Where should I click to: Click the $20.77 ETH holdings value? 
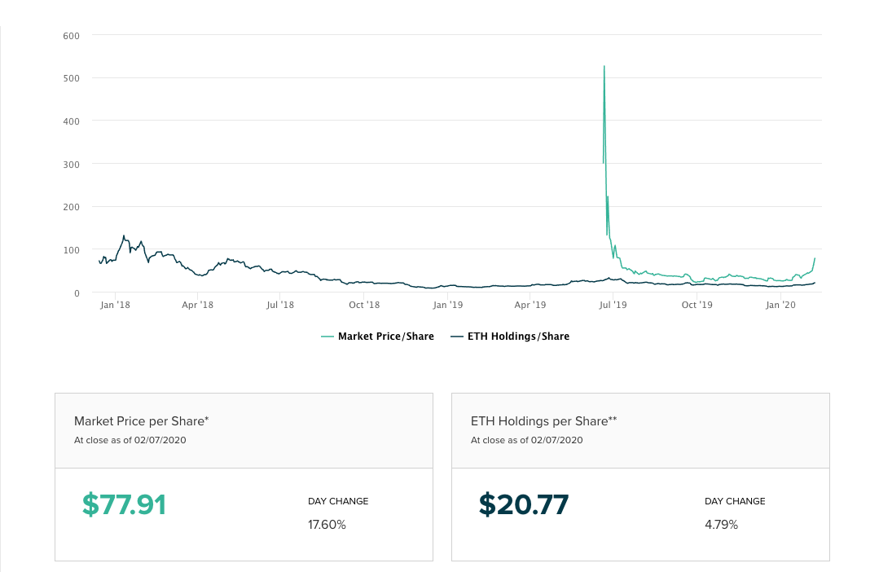524,505
